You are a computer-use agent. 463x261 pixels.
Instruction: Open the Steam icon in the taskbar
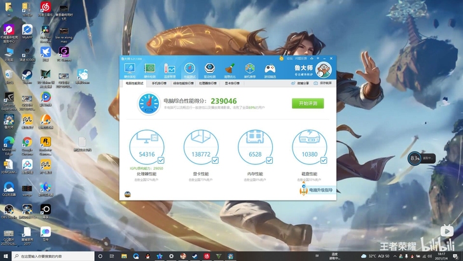(x=195, y=256)
